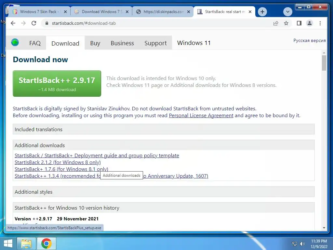Viewport: 333px width, 250px height.
Task: Open File Explorer from taskbar
Action: click(26, 243)
